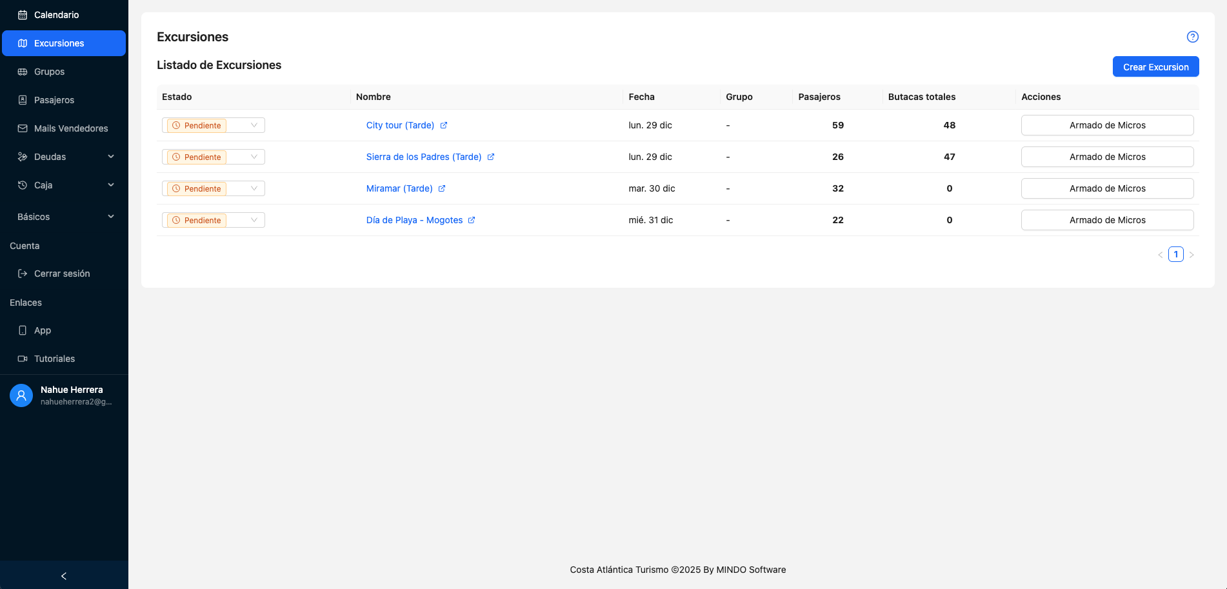Click the Calendario calendar icon in the sidebar
The height and width of the screenshot is (589, 1227).
click(x=23, y=15)
